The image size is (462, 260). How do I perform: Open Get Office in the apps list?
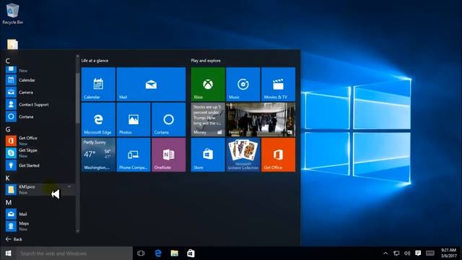pos(40,141)
